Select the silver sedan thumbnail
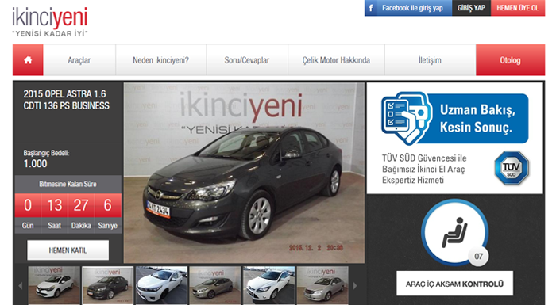This screenshot has height=305, width=556. (322, 285)
